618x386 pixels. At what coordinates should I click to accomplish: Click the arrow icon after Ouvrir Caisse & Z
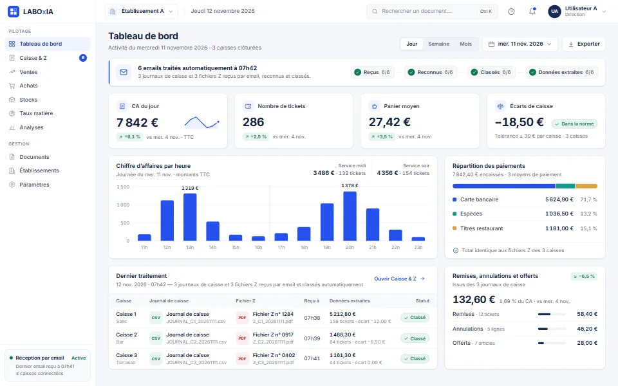[422, 279]
